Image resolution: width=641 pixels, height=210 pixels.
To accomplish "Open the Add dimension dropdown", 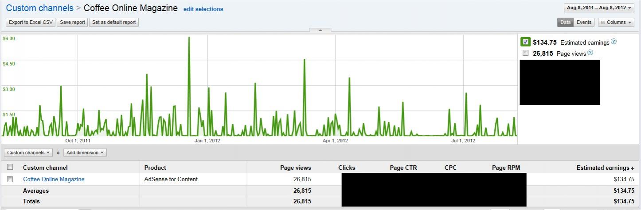I will [85, 153].
